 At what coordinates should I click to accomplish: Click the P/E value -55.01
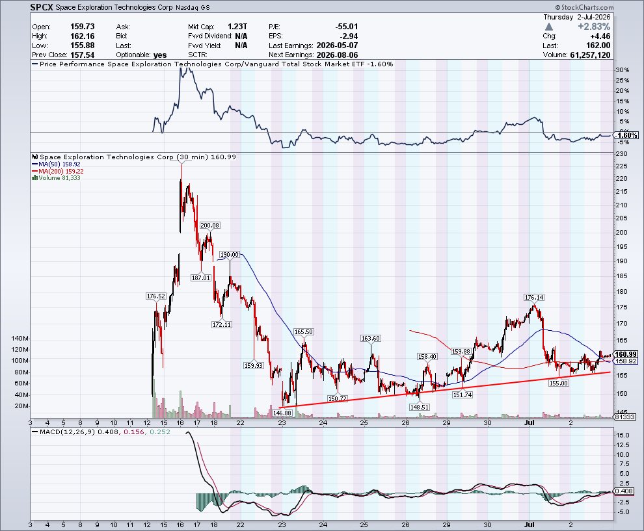pyautogui.click(x=346, y=26)
